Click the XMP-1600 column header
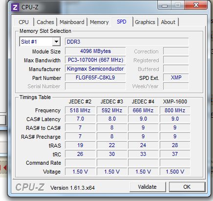The image size is (213, 201). [x=175, y=101]
